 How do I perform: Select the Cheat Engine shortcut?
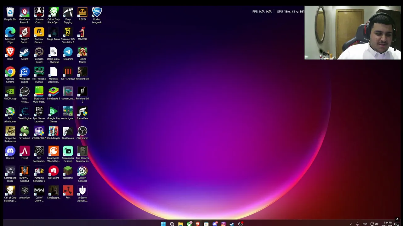25,113
